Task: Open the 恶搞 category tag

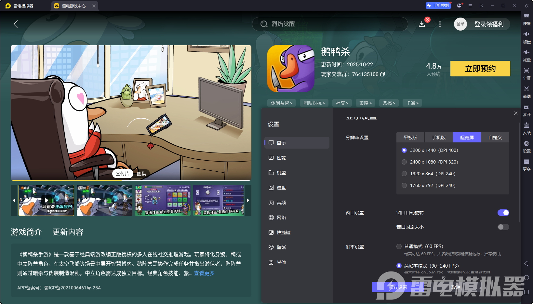Action: click(389, 103)
